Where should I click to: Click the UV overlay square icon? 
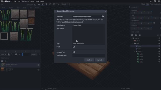coord(35,5)
